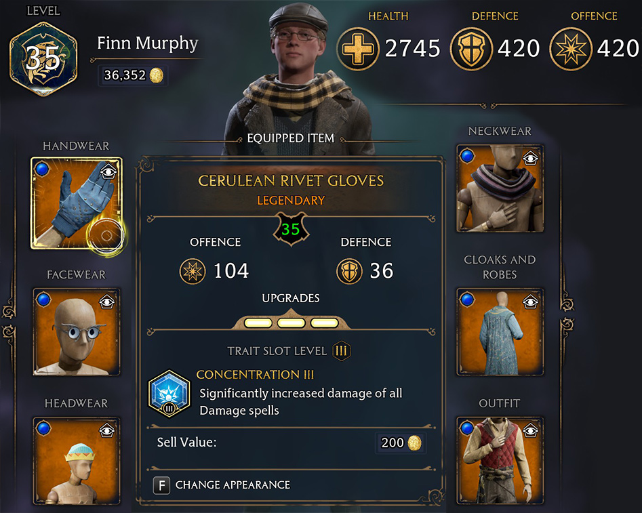Select the Facewear goggles gear slot
Screen dimensions: 642x513
(x=77, y=332)
